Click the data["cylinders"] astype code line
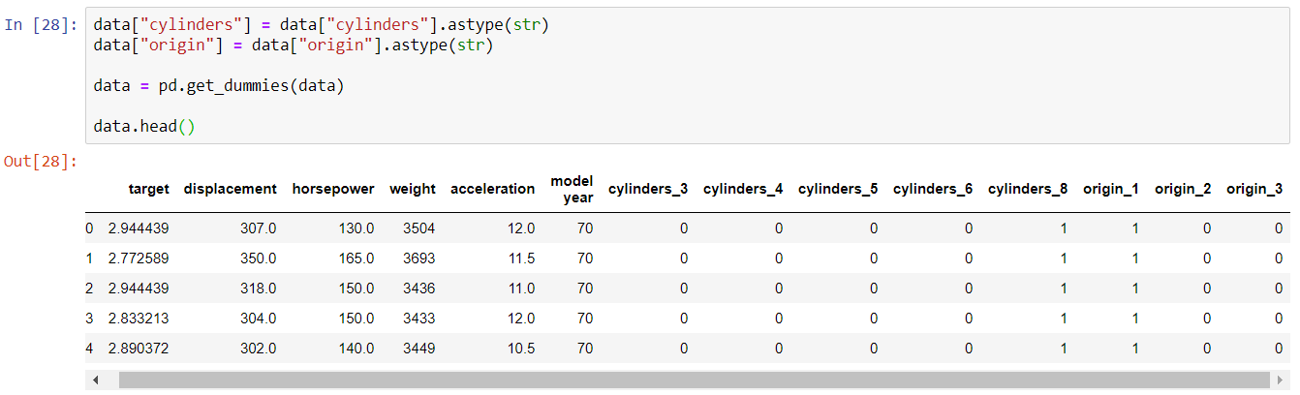1300x395 pixels. [x=322, y=24]
